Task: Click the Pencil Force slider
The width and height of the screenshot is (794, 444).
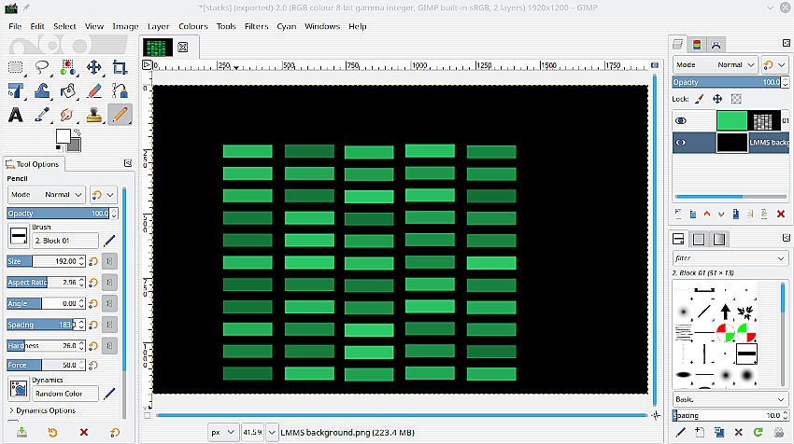Action: pyautogui.click(x=45, y=365)
